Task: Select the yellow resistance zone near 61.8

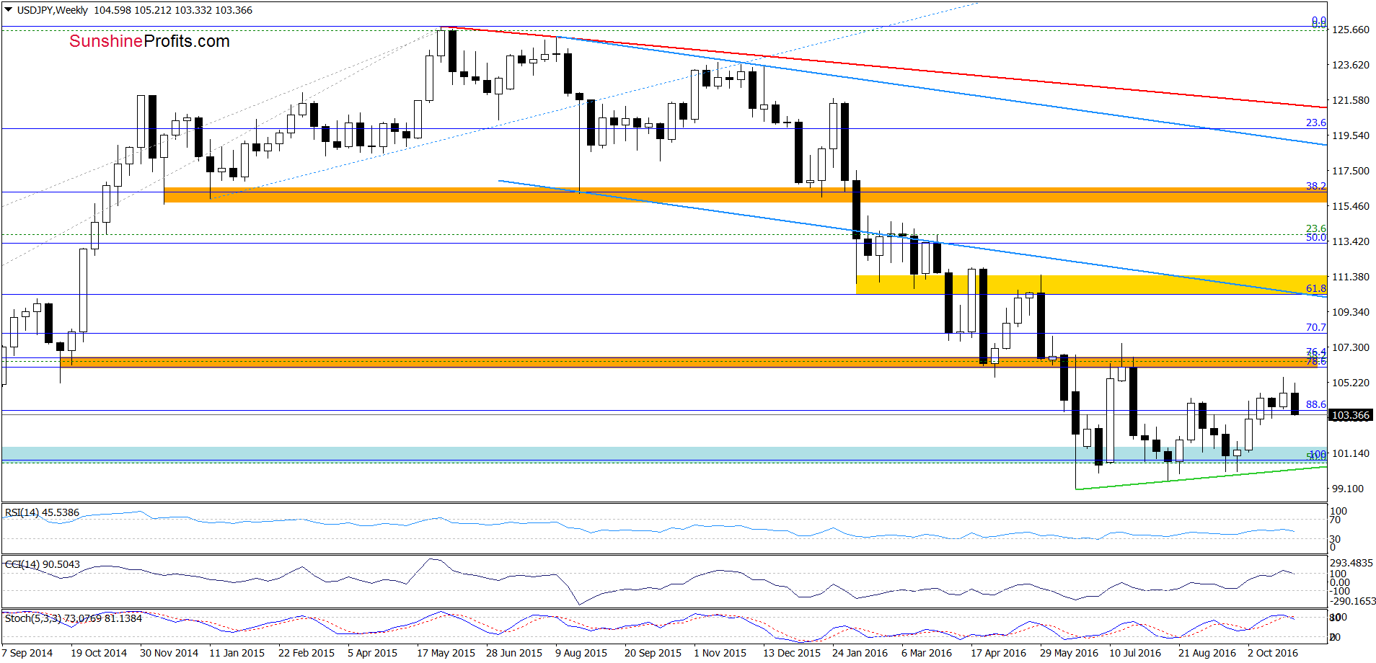Action: [x=1091, y=285]
